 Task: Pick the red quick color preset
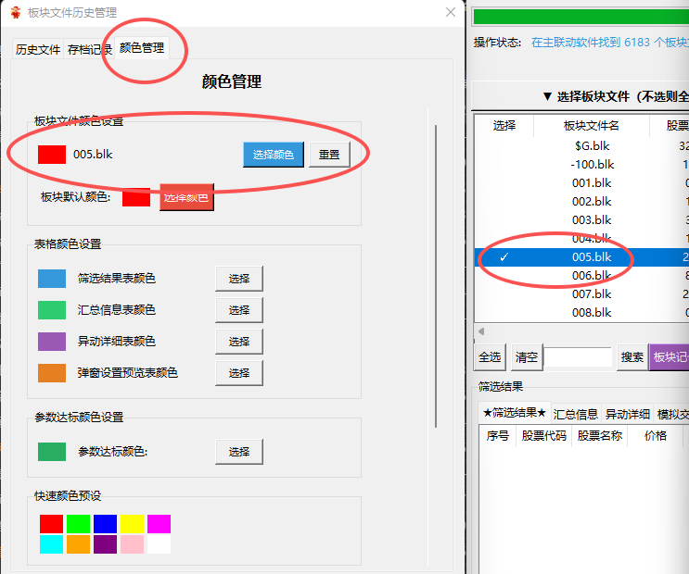(51, 524)
